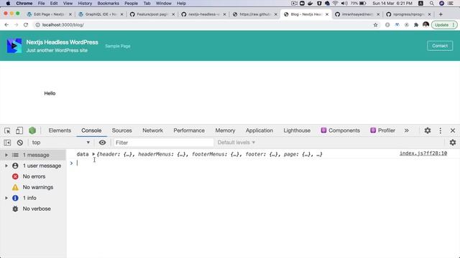Open the Application tab
The height and width of the screenshot is (258, 460).
point(259,130)
